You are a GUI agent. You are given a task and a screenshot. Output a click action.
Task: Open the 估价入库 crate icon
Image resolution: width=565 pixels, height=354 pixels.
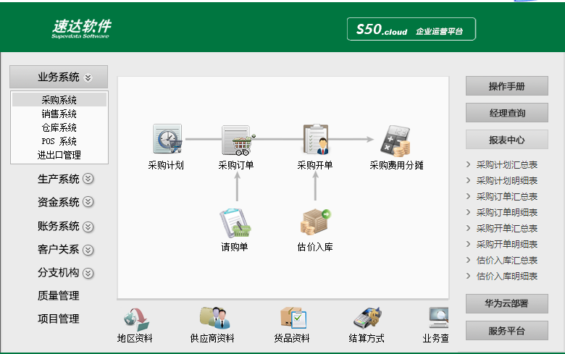point(316,222)
